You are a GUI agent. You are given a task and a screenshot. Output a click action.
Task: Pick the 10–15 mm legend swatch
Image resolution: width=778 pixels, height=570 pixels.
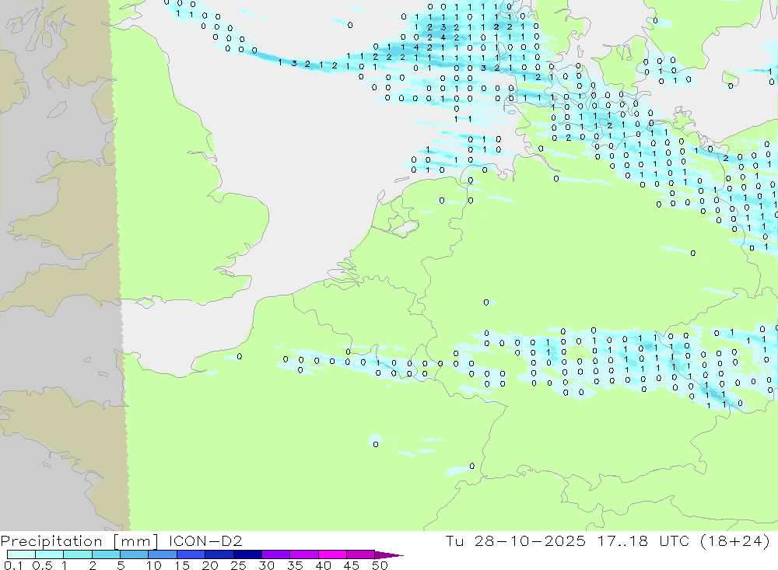[x=163, y=554]
